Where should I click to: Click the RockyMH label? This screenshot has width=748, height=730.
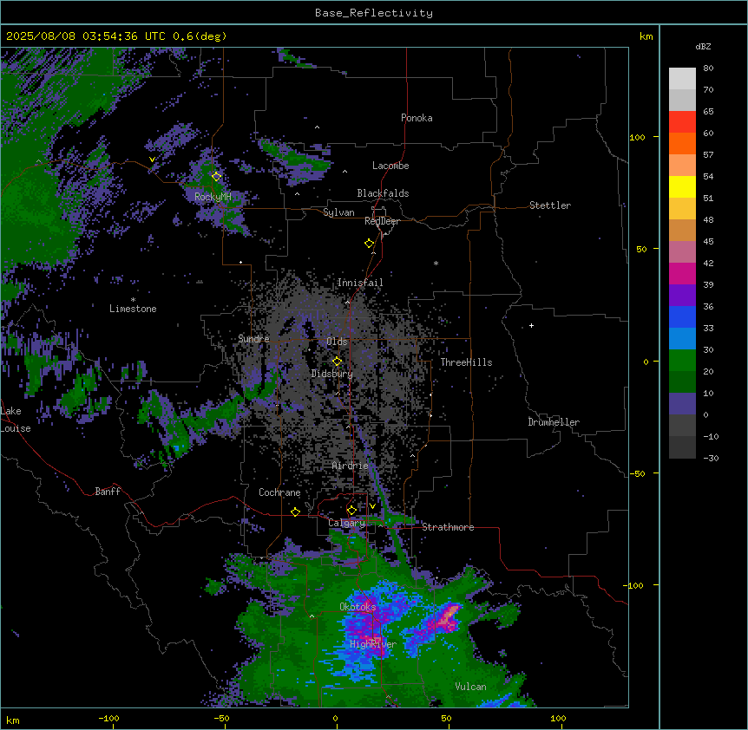point(213,197)
